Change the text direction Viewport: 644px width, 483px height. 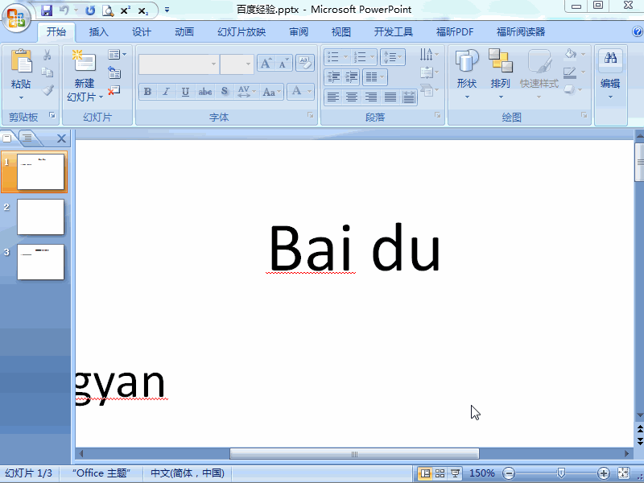[x=429, y=55]
